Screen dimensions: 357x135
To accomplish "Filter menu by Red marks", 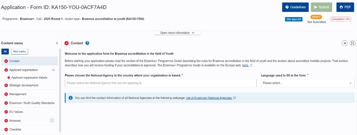I will point(20,52).
